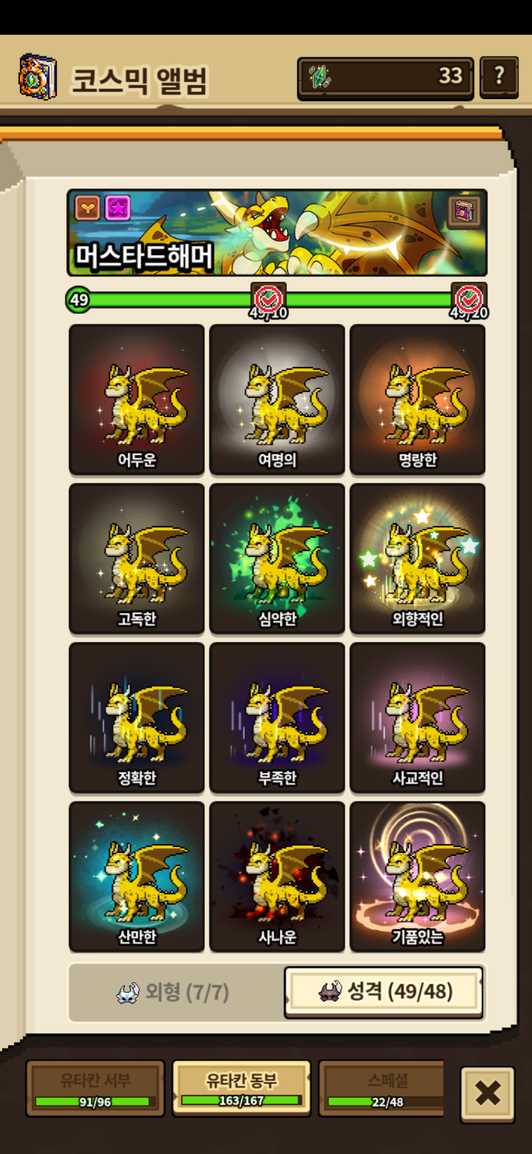This screenshot has height=1154, width=532.
Task: Tap the green progress bar level 49 badge
Action: 79,300
